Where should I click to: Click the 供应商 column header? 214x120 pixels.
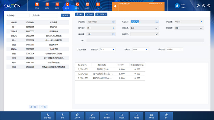[x=14, y=22]
